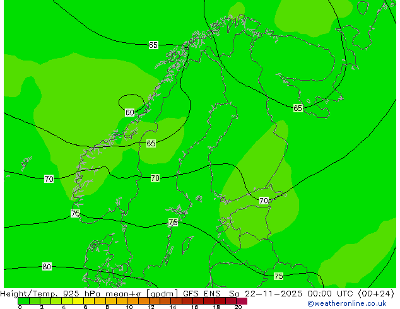400x309 pixels.
Task: Click the 80 contour label near Denmark
Action: click(x=47, y=266)
